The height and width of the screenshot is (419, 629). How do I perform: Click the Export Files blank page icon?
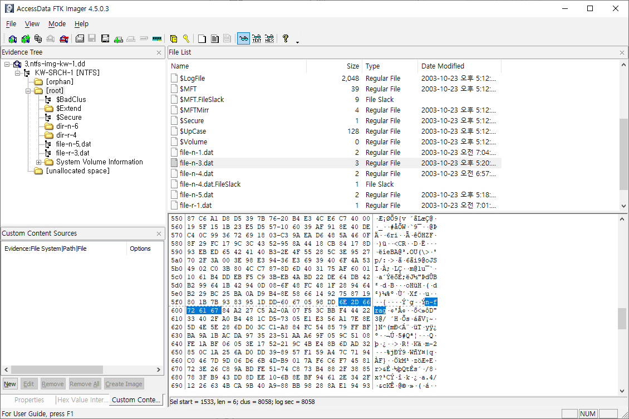202,38
